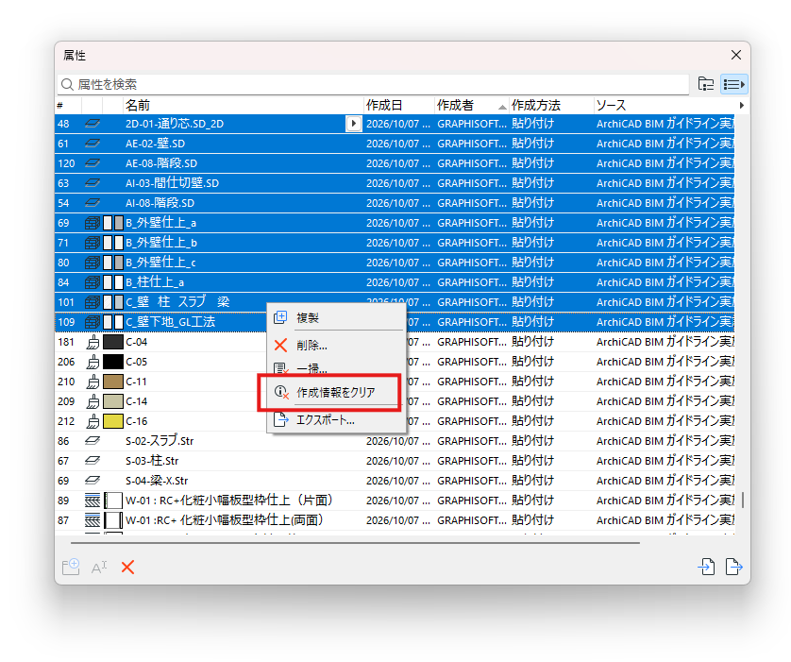Click the rename attribute icon

[x=99, y=568]
